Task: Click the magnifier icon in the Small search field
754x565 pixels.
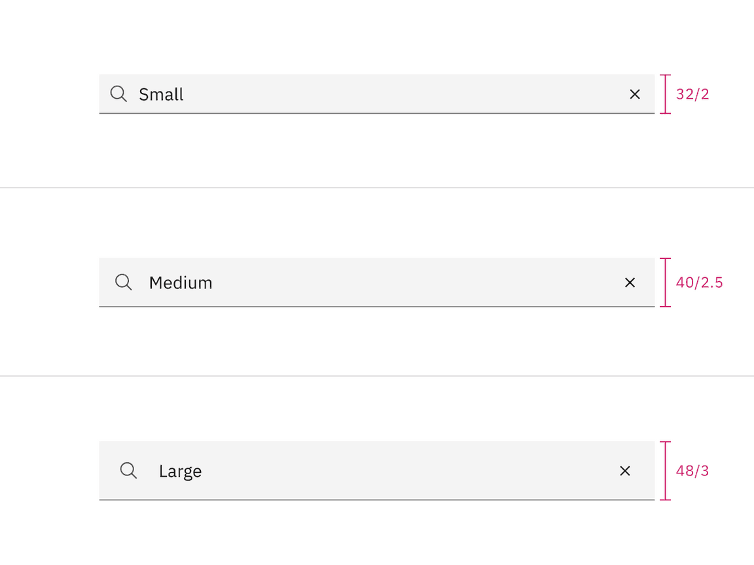Action: (x=118, y=94)
